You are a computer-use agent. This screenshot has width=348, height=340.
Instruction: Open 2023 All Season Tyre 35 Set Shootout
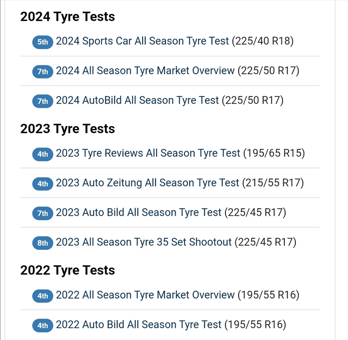coord(176,242)
